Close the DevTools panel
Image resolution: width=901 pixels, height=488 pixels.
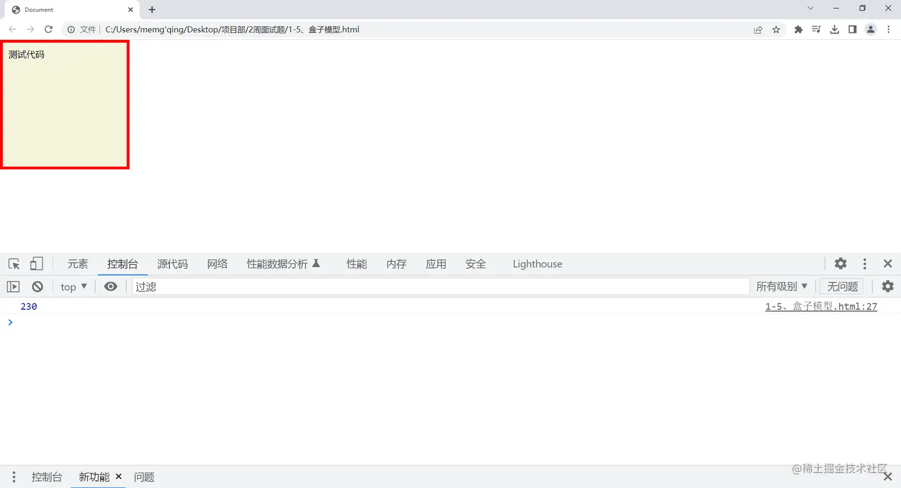(x=888, y=263)
